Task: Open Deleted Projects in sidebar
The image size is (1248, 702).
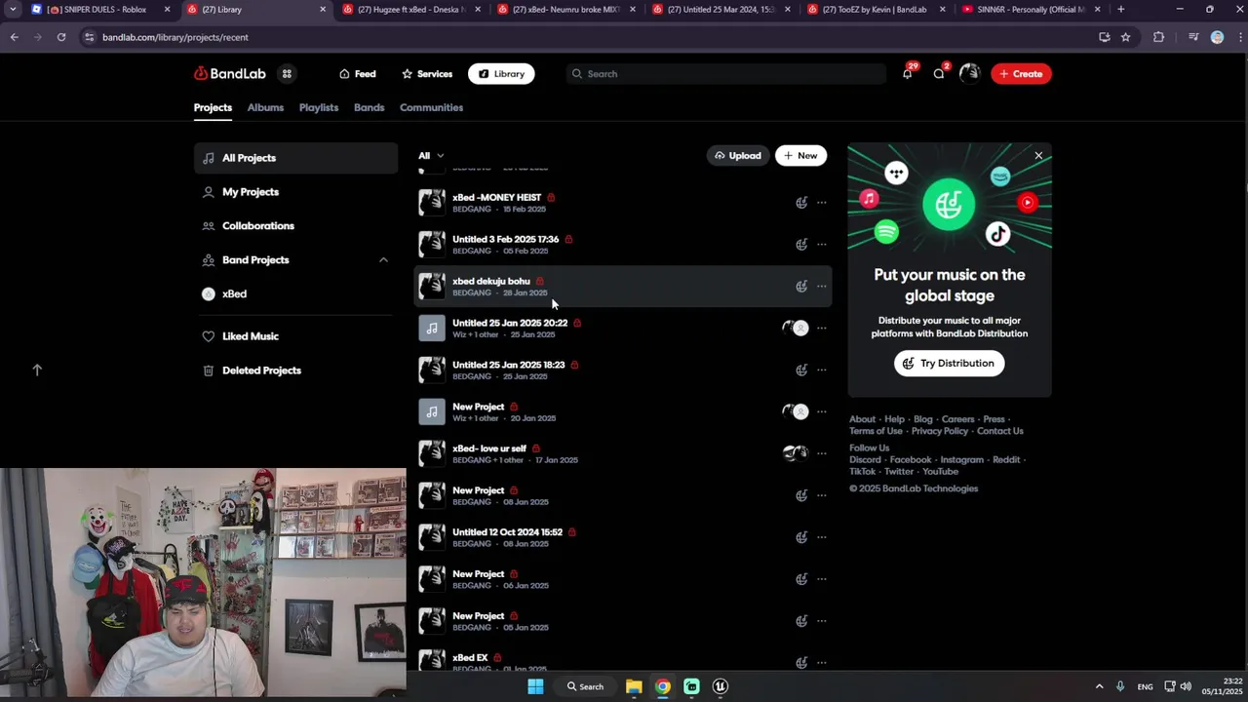Action: click(295, 370)
